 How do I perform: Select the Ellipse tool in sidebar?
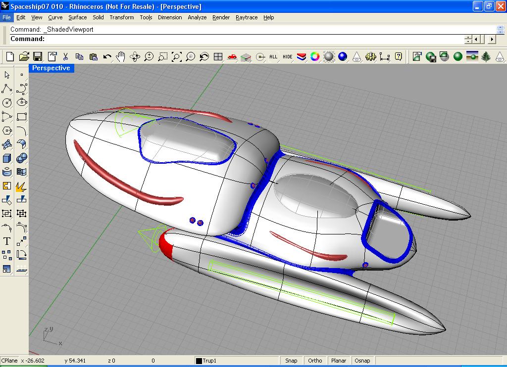[x=21, y=102]
